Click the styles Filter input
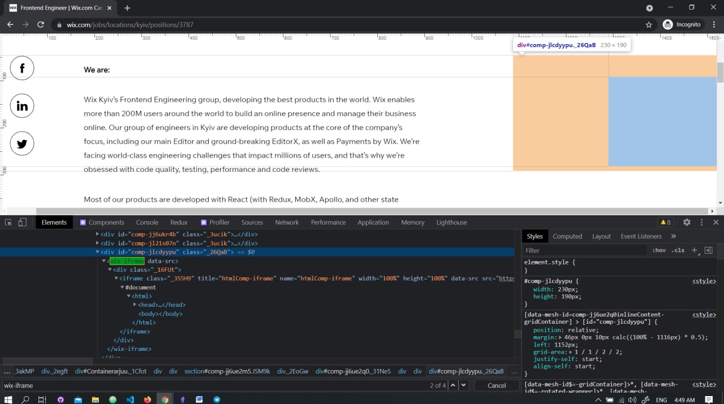The height and width of the screenshot is (404, 724). pos(584,250)
